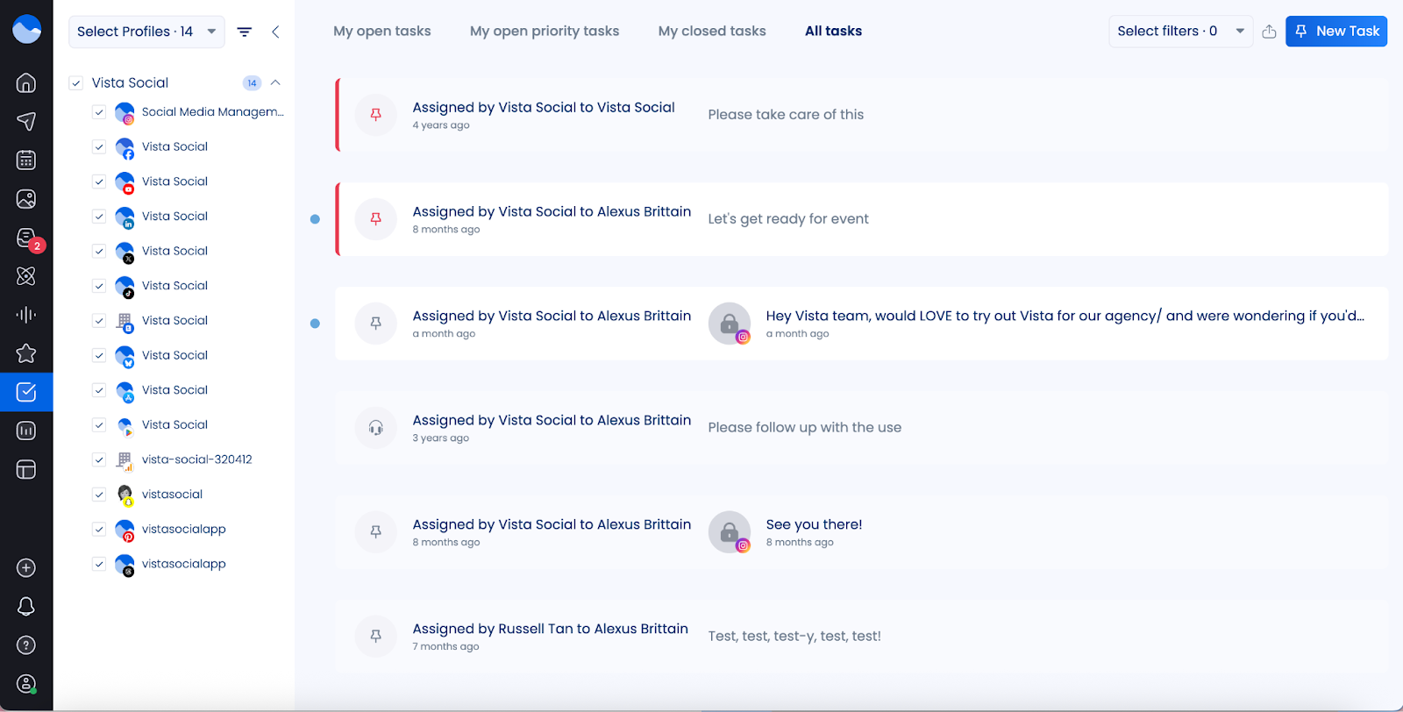Switch to My closed tasks tab
Screen dimensions: 1403x712
(x=712, y=32)
